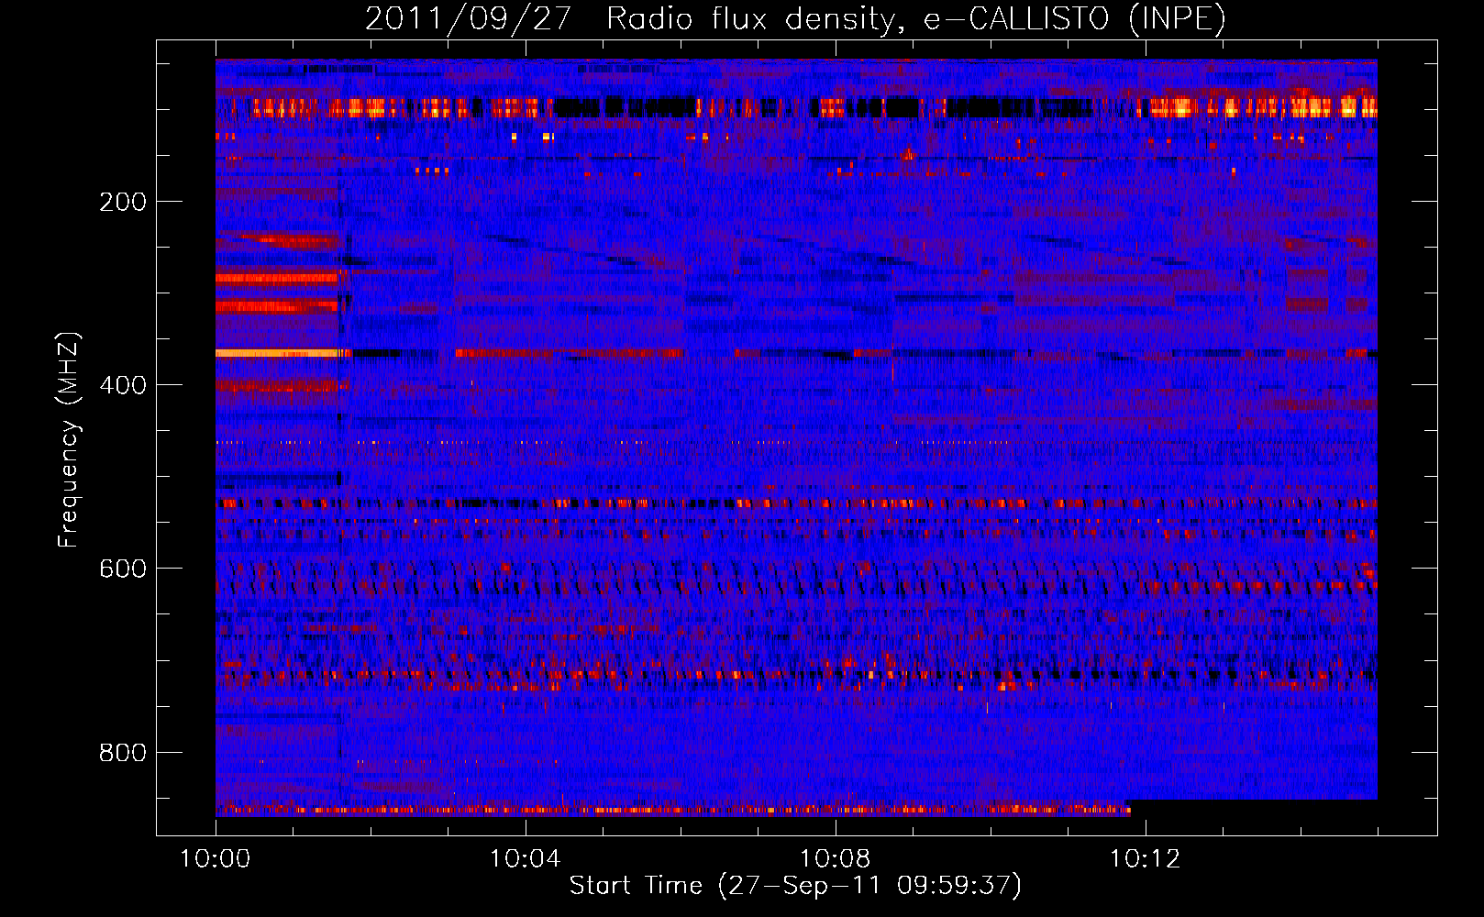Image resolution: width=1484 pixels, height=917 pixels.
Task: Click the 10:12 time tick label
Action: click(1146, 858)
